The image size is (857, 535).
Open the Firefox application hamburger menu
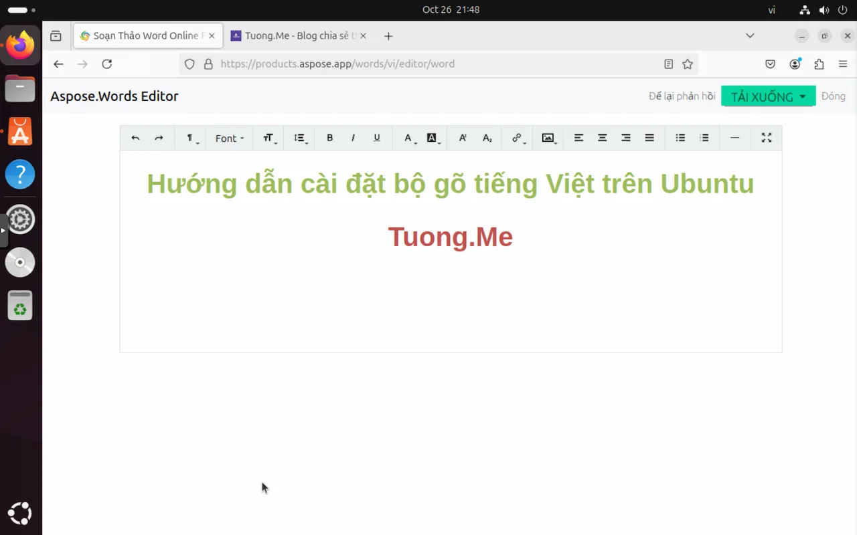tap(843, 64)
